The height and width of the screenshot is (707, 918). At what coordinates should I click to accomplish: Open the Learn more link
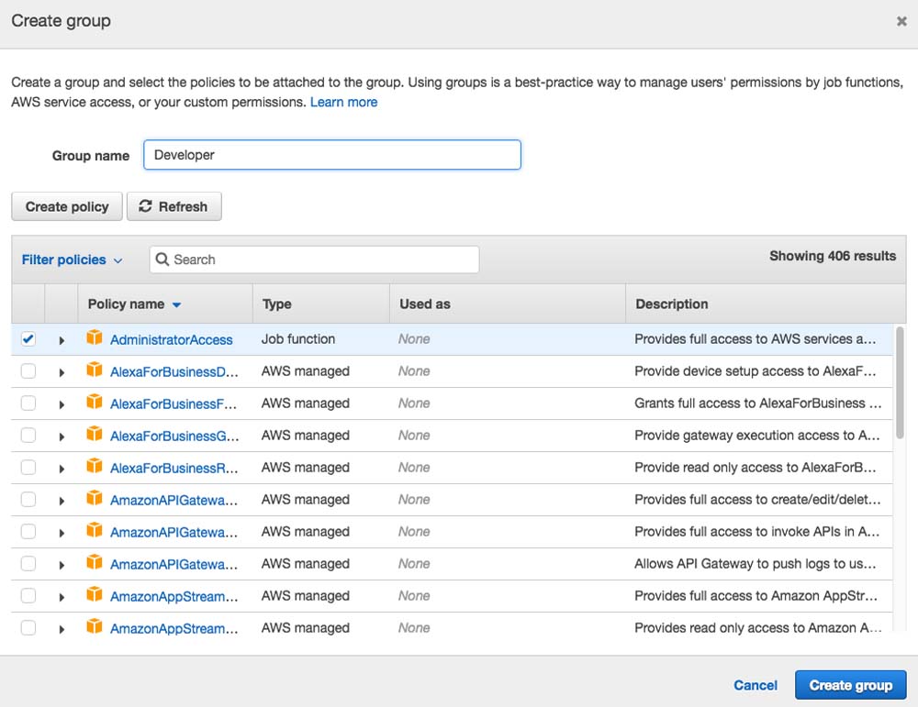343,102
